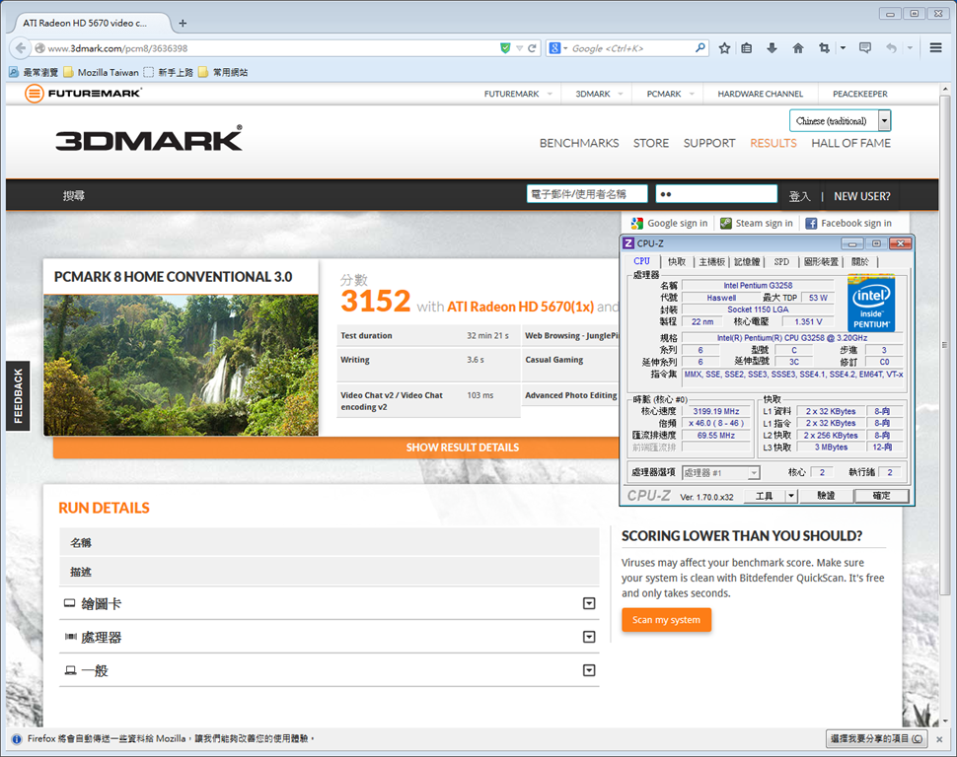Switch to the SPD tab in CPU-Z
Image resolution: width=957 pixels, height=757 pixels.
[781, 261]
